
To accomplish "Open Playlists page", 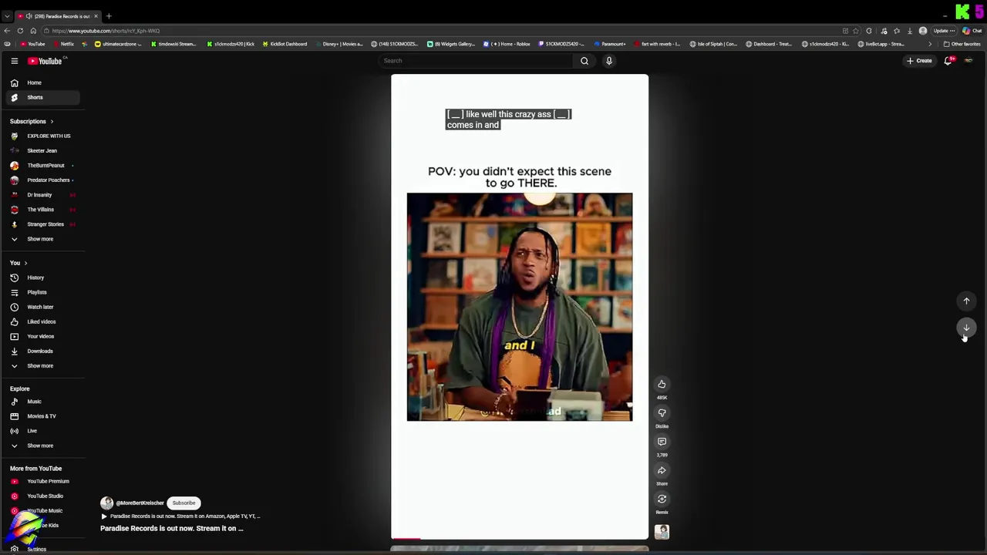I will (x=43, y=292).
